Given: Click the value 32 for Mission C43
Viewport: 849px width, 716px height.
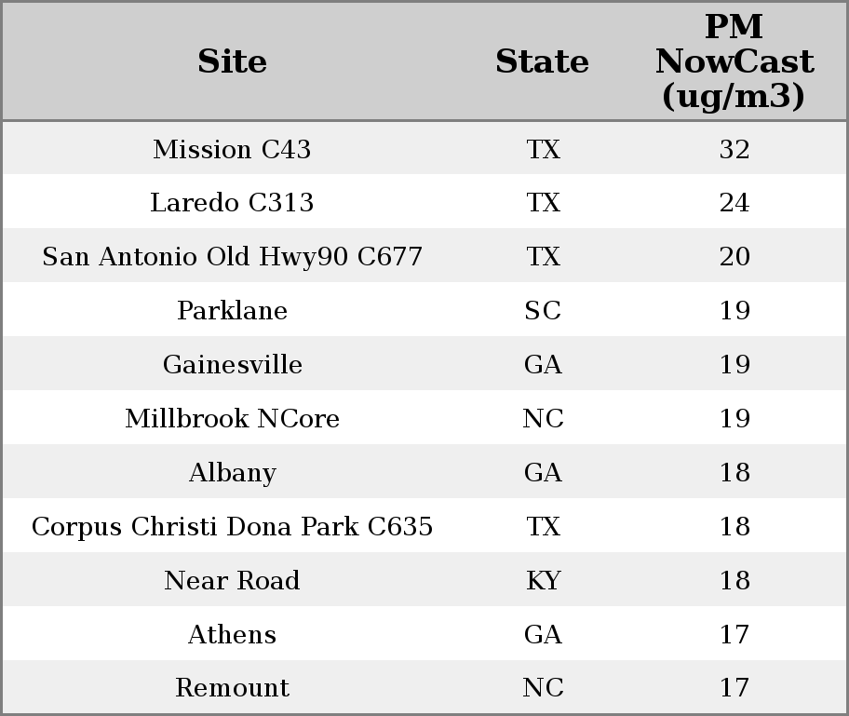Looking at the screenshot, I should coord(734,149).
